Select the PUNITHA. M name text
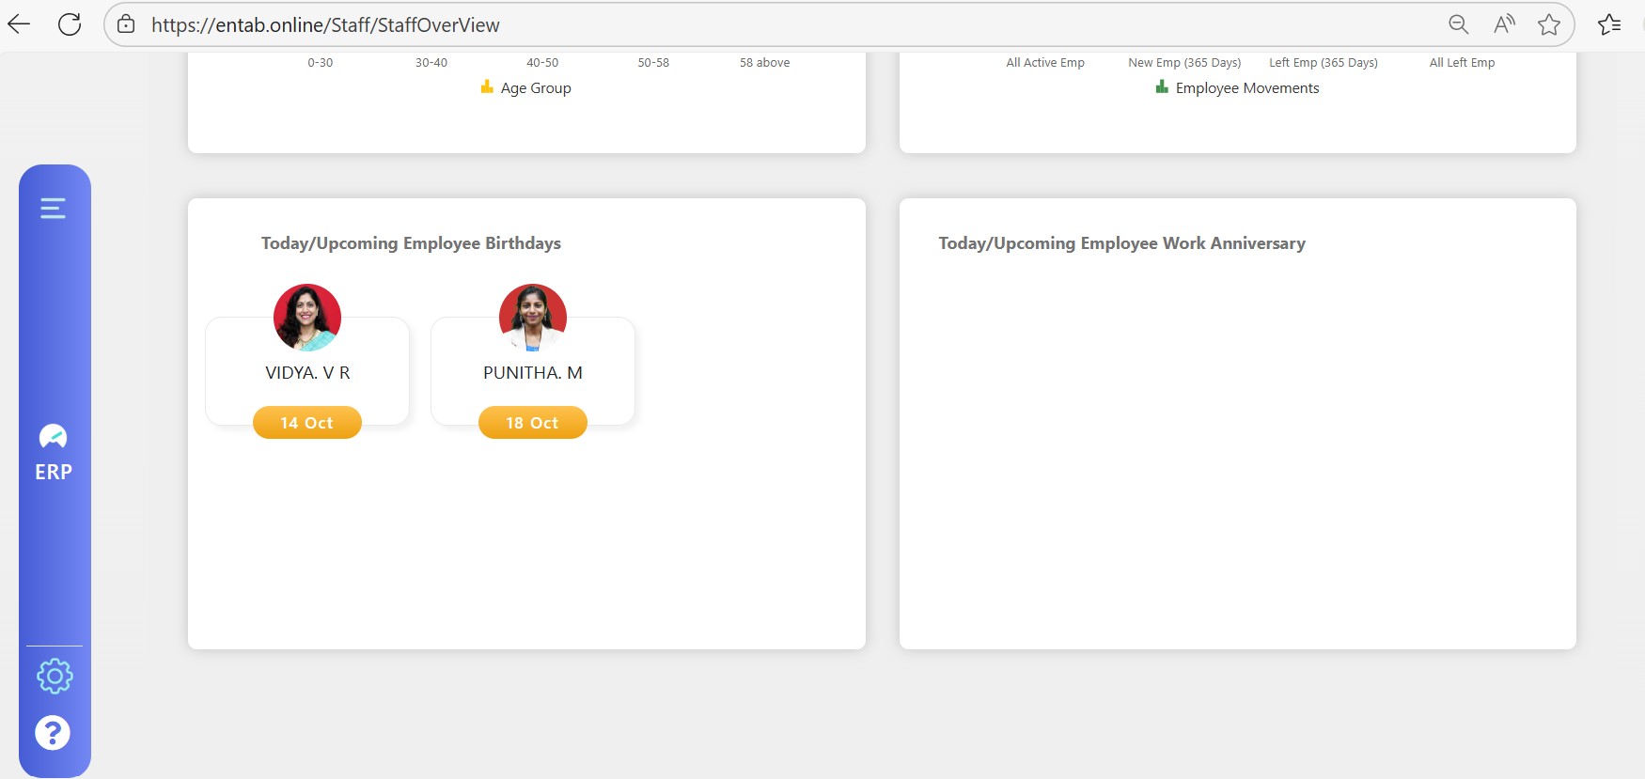 click(x=533, y=373)
